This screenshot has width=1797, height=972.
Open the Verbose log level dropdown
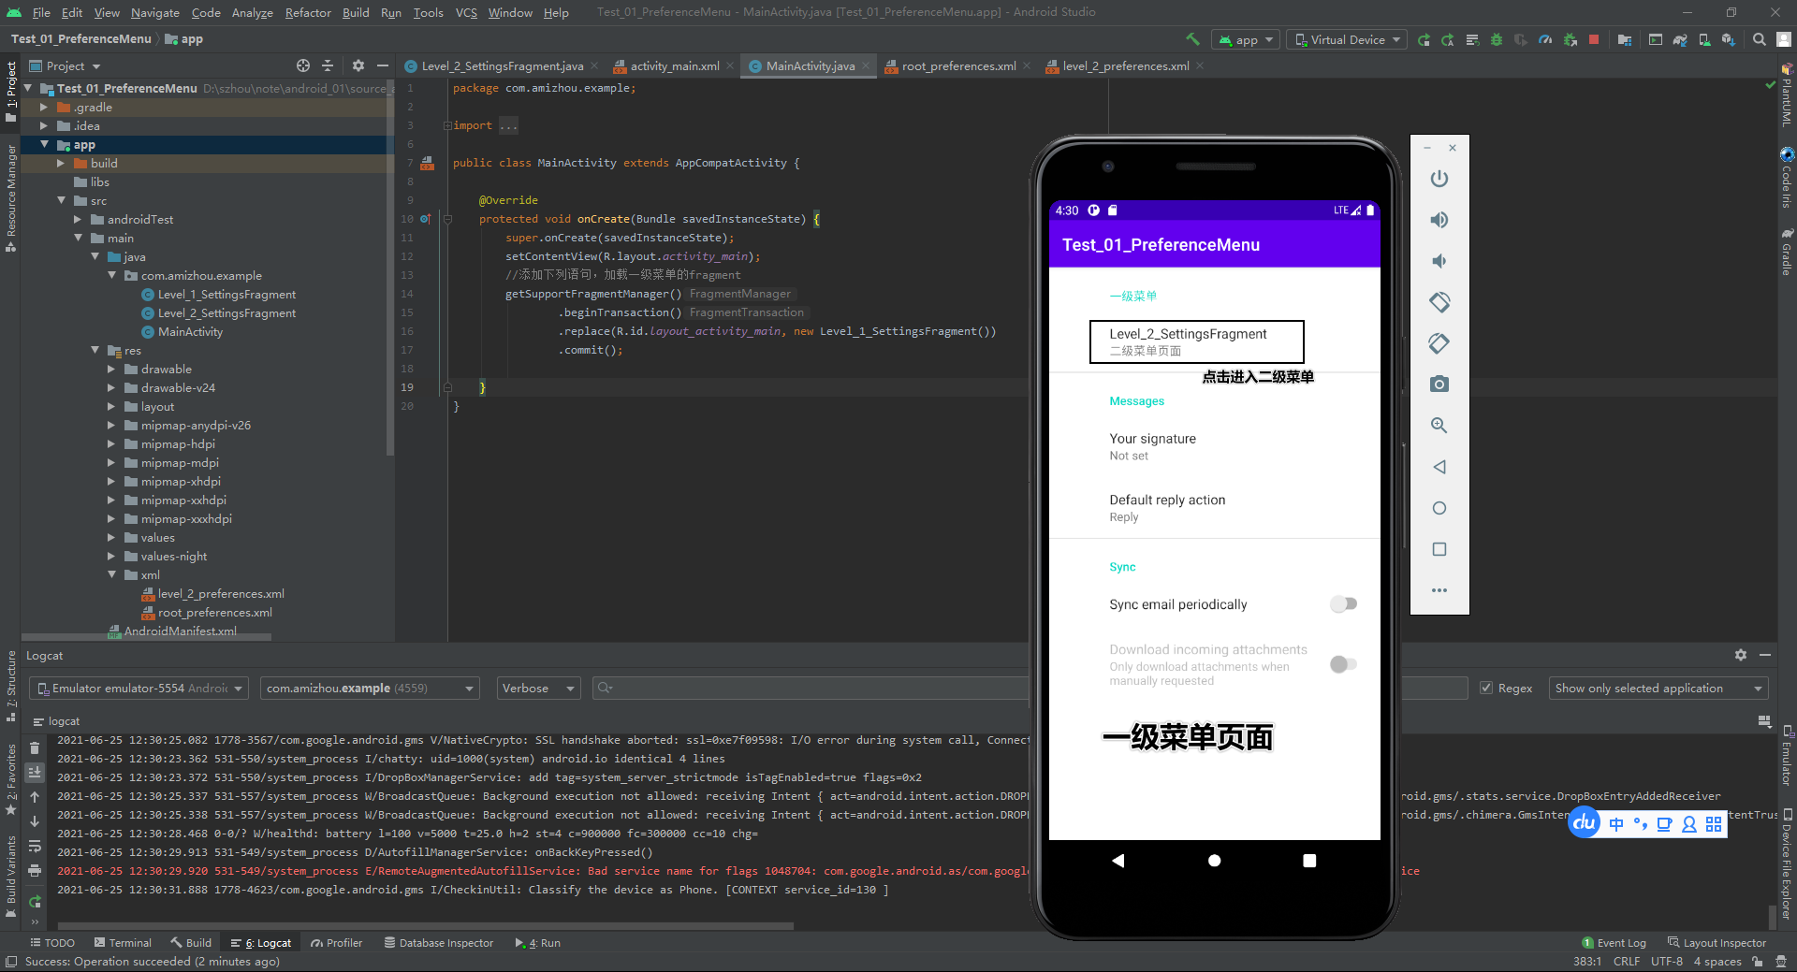[x=538, y=688]
